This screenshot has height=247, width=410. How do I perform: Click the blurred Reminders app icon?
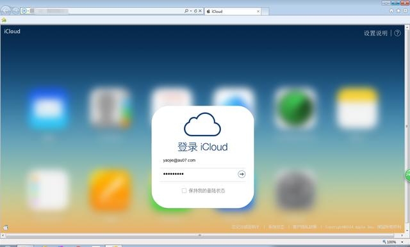point(48,190)
